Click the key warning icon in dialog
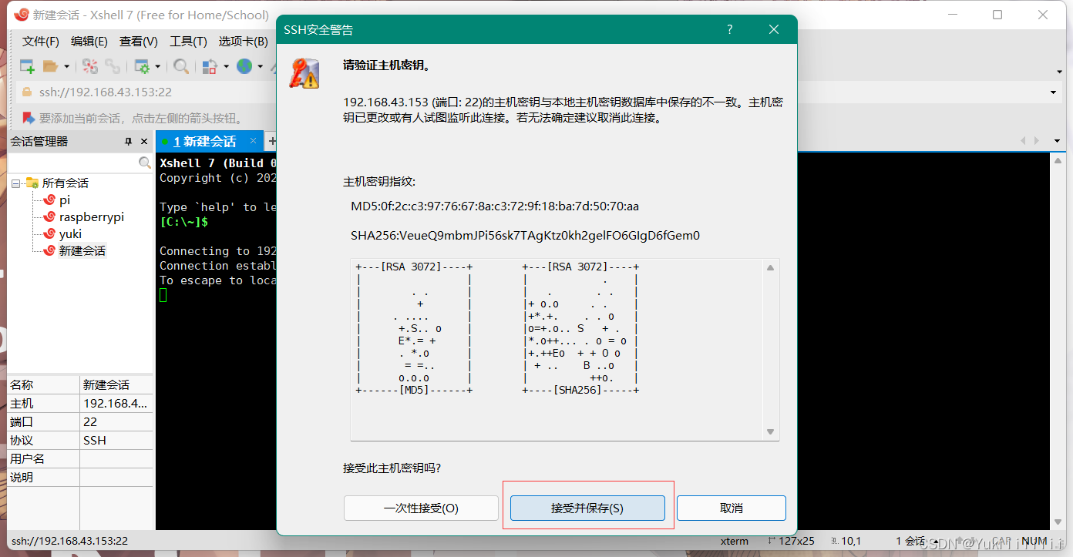Image resolution: width=1073 pixels, height=557 pixels. pos(304,73)
